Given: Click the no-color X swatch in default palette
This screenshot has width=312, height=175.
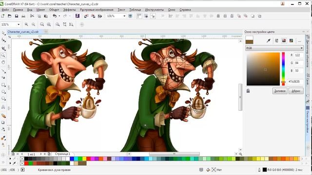Looking at the screenshot, I should pyautogui.click(x=22, y=159).
